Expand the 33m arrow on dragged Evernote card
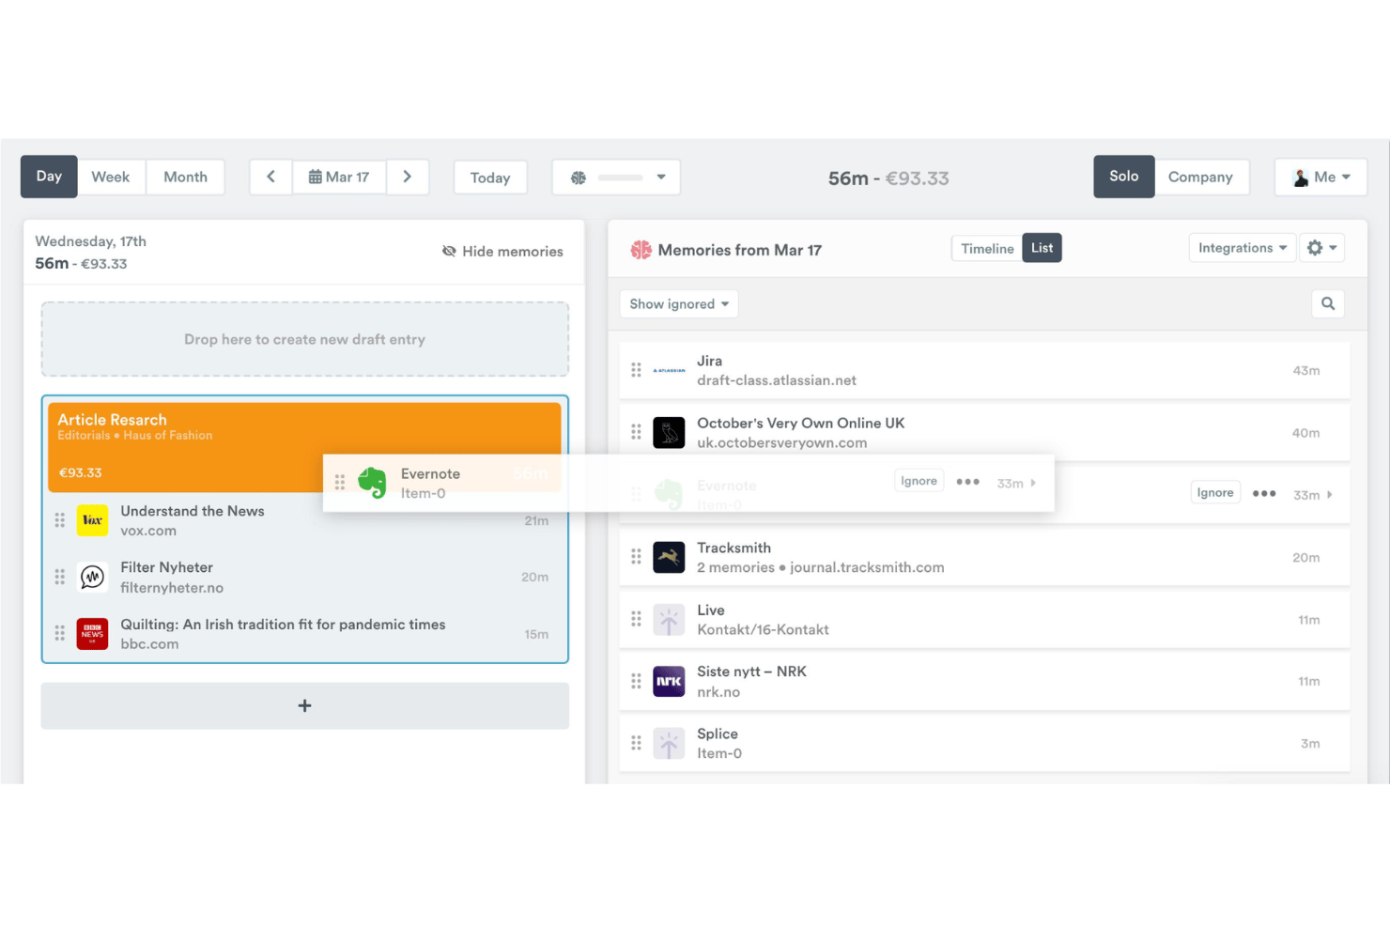 click(x=1033, y=483)
